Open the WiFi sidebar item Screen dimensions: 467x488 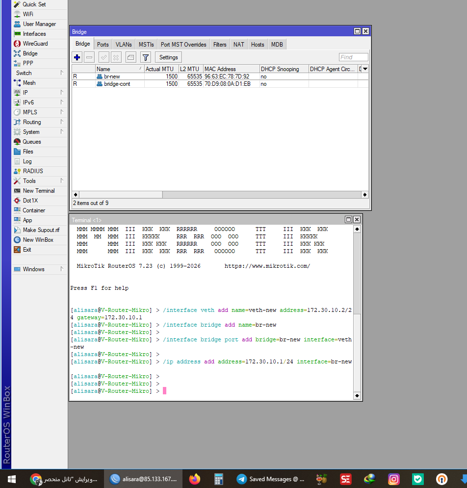40,14
